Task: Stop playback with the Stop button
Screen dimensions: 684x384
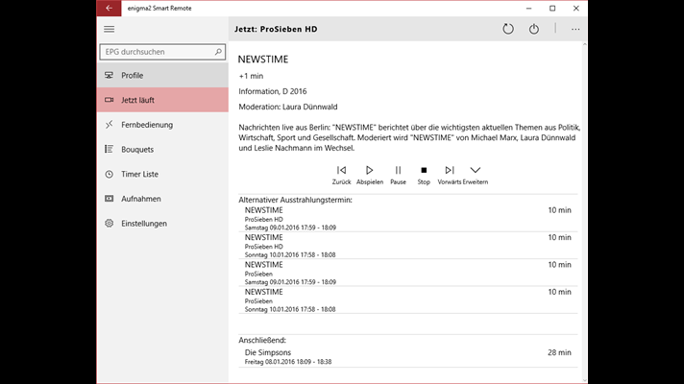Action: click(424, 176)
